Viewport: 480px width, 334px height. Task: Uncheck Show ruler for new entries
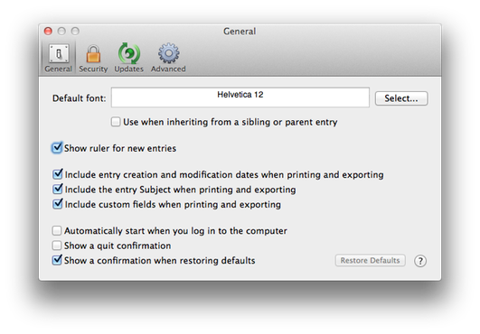57,148
